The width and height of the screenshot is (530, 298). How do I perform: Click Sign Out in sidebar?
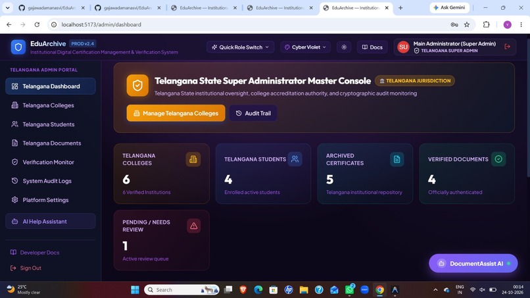(26, 268)
